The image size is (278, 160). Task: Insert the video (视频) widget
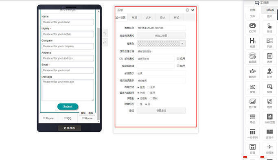(269, 88)
